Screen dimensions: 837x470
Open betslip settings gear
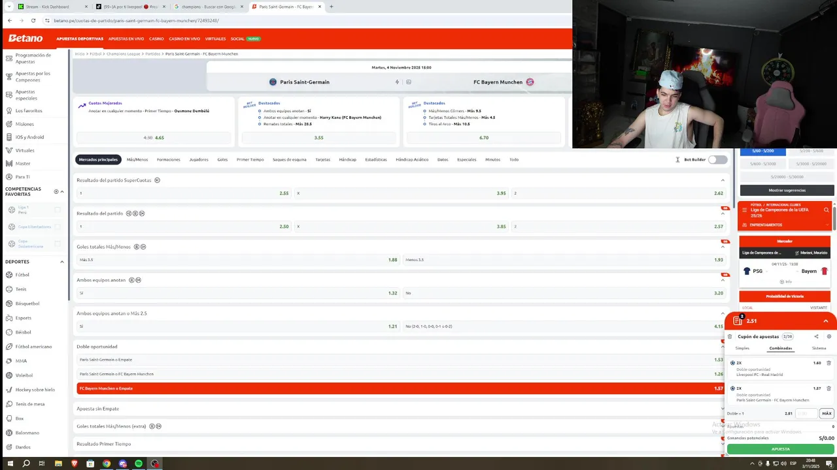point(829,337)
